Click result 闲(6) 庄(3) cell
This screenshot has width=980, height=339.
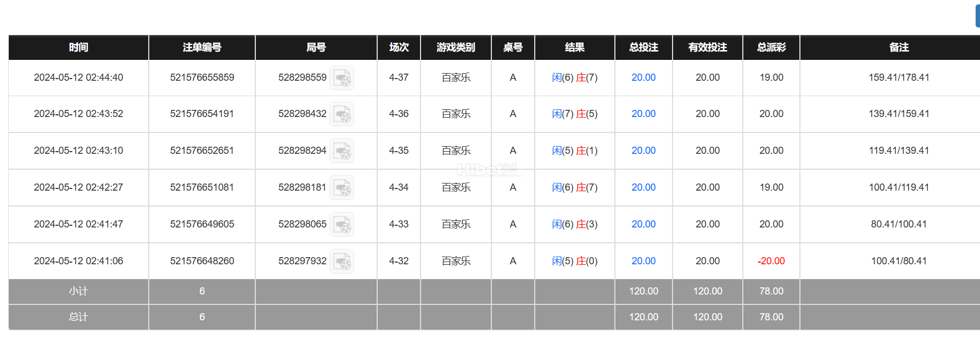coord(575,224)
